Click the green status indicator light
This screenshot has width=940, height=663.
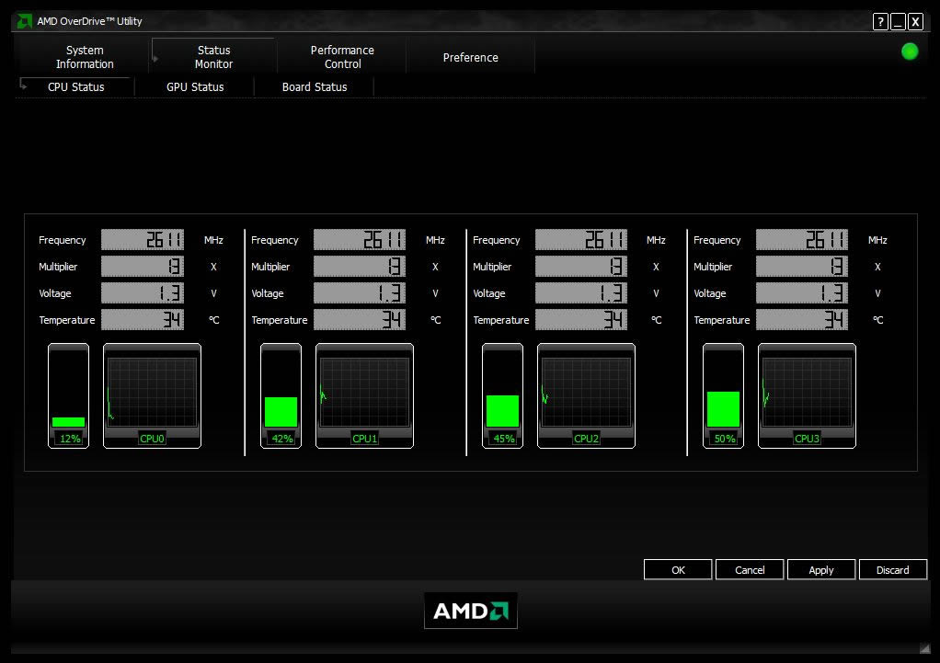point(910,51)
